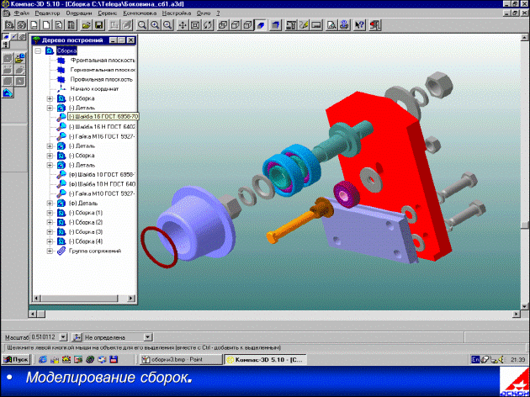Click the Компас-3D 5.10 taskbar button
This screenshot has width=530, height=397.
point(266,359)
